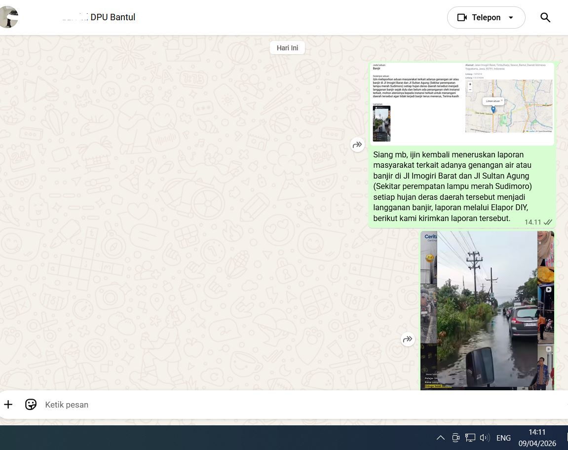This screenshot has width=568, height=450.
Task: Open the contact profile picture
Action: pyautogui.click(x=8, y=17)
